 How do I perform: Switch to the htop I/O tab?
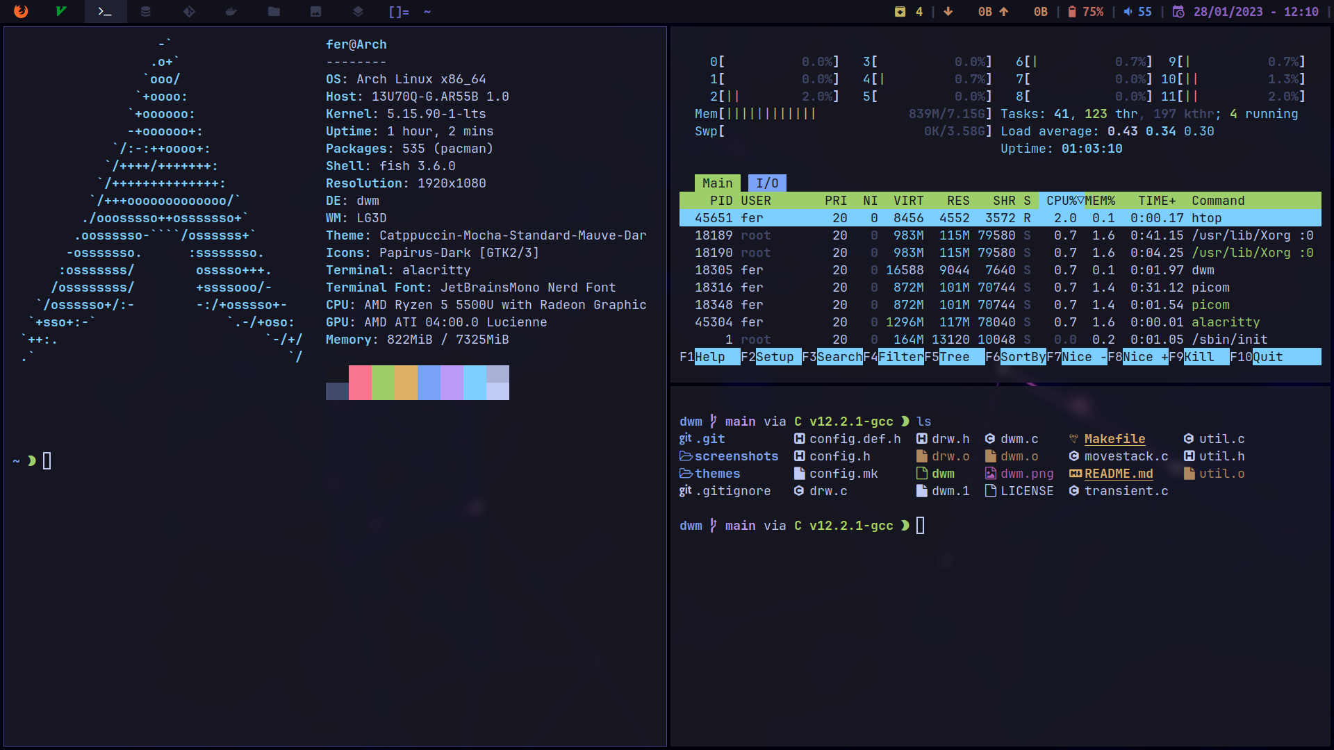point(767,183)
